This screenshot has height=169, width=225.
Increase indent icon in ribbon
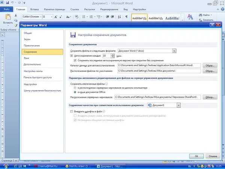click(112, 17)
